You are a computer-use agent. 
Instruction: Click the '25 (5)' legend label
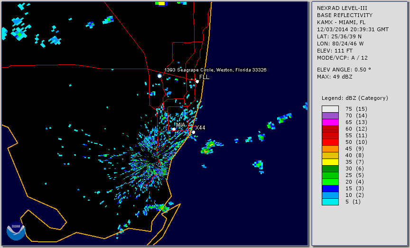pyautogui.click(x=354, y=175)
